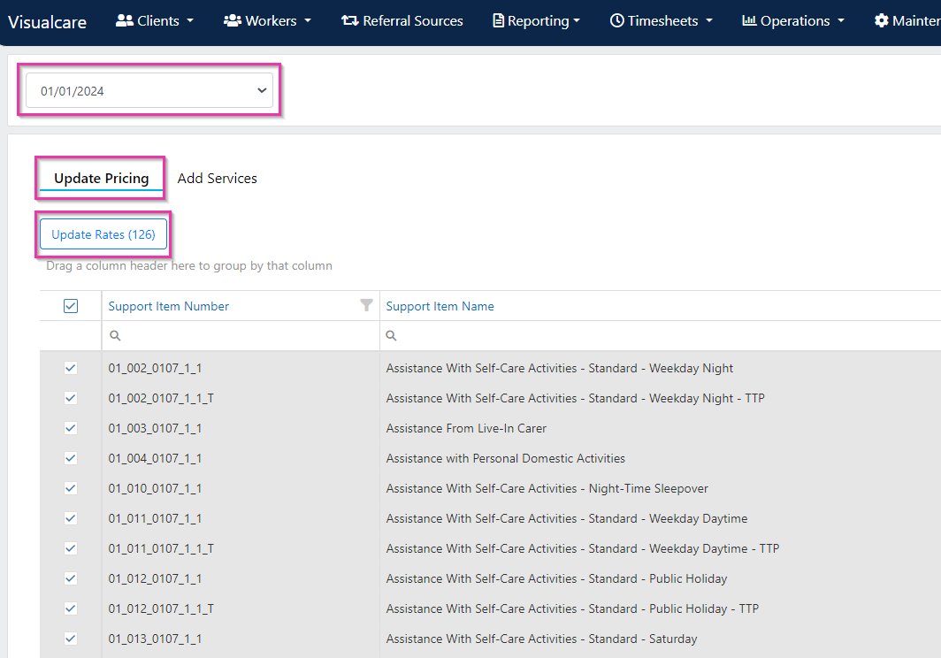The image size is (941, 658).
Task: Click the Referral Sources arrows icon
Action: click(x=350, y=20)
